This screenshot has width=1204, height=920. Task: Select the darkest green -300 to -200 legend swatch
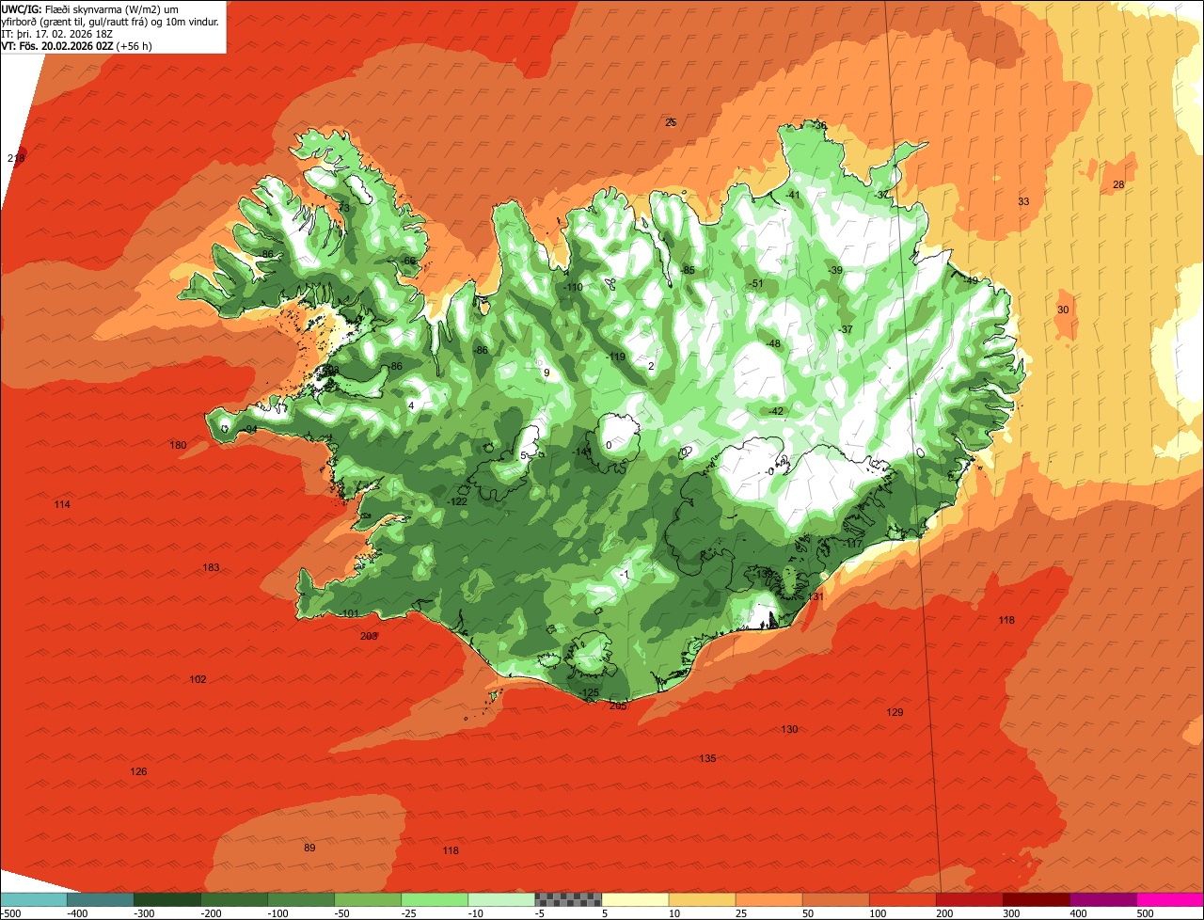click(x=167, y=900)
